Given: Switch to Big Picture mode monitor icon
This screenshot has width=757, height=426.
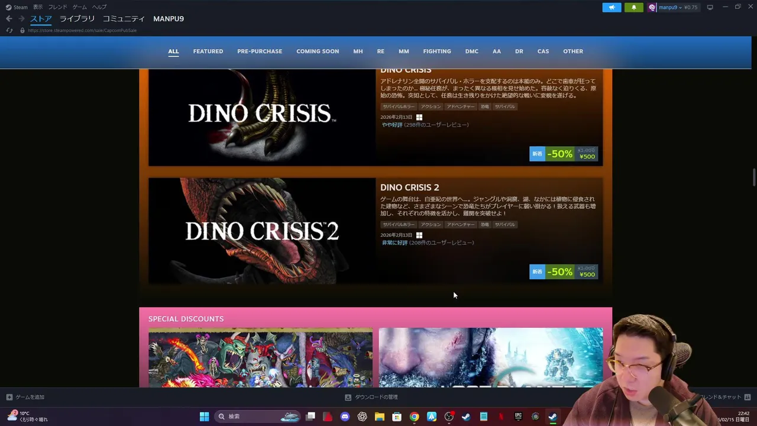Looking at the screenshot, I should (710, 7).
